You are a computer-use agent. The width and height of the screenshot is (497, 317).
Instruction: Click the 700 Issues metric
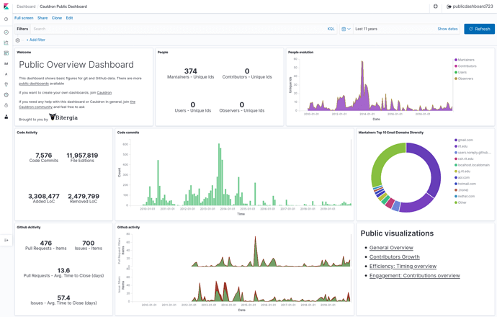pyautogui.click(x=89, y=245)
